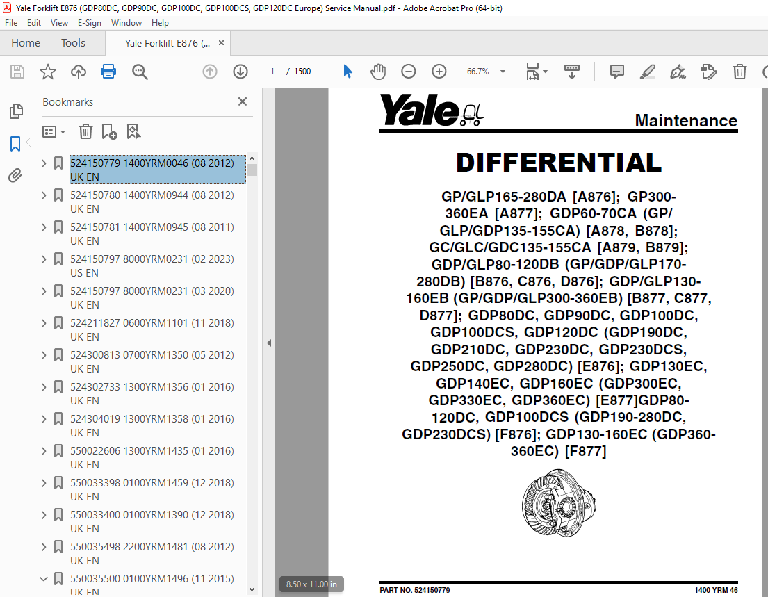Click the scrolling mode keyboard icon
Screen dimensions: 768x597
[571, 72]
